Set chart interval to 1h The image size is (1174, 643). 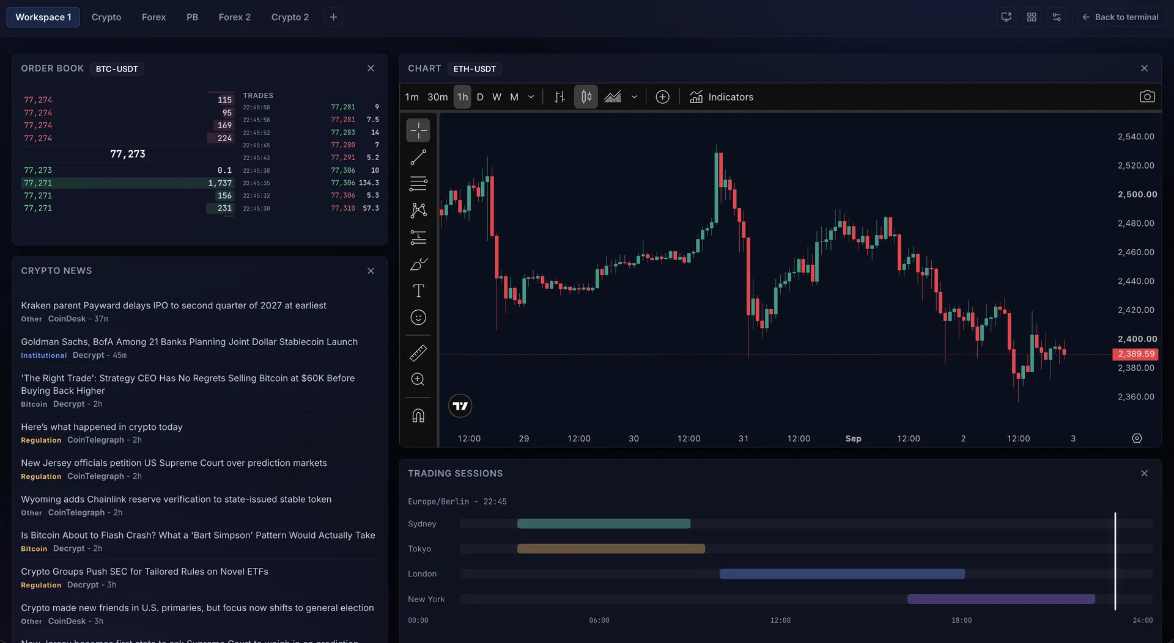462,97
